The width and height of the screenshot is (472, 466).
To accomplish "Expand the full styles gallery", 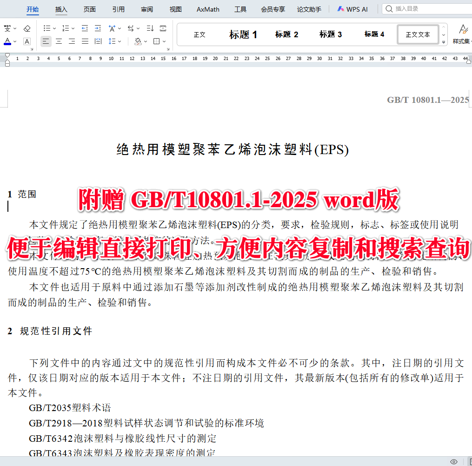I will tap(444, 42).
